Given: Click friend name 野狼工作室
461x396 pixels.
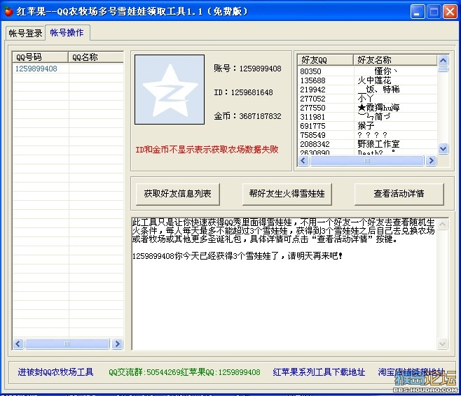Looking at the screenshot, I should [x=378, y=144].
